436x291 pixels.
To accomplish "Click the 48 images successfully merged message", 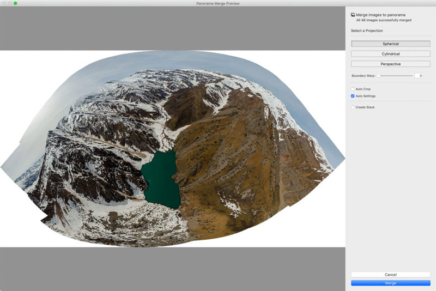I will click(x=383, y=20).
